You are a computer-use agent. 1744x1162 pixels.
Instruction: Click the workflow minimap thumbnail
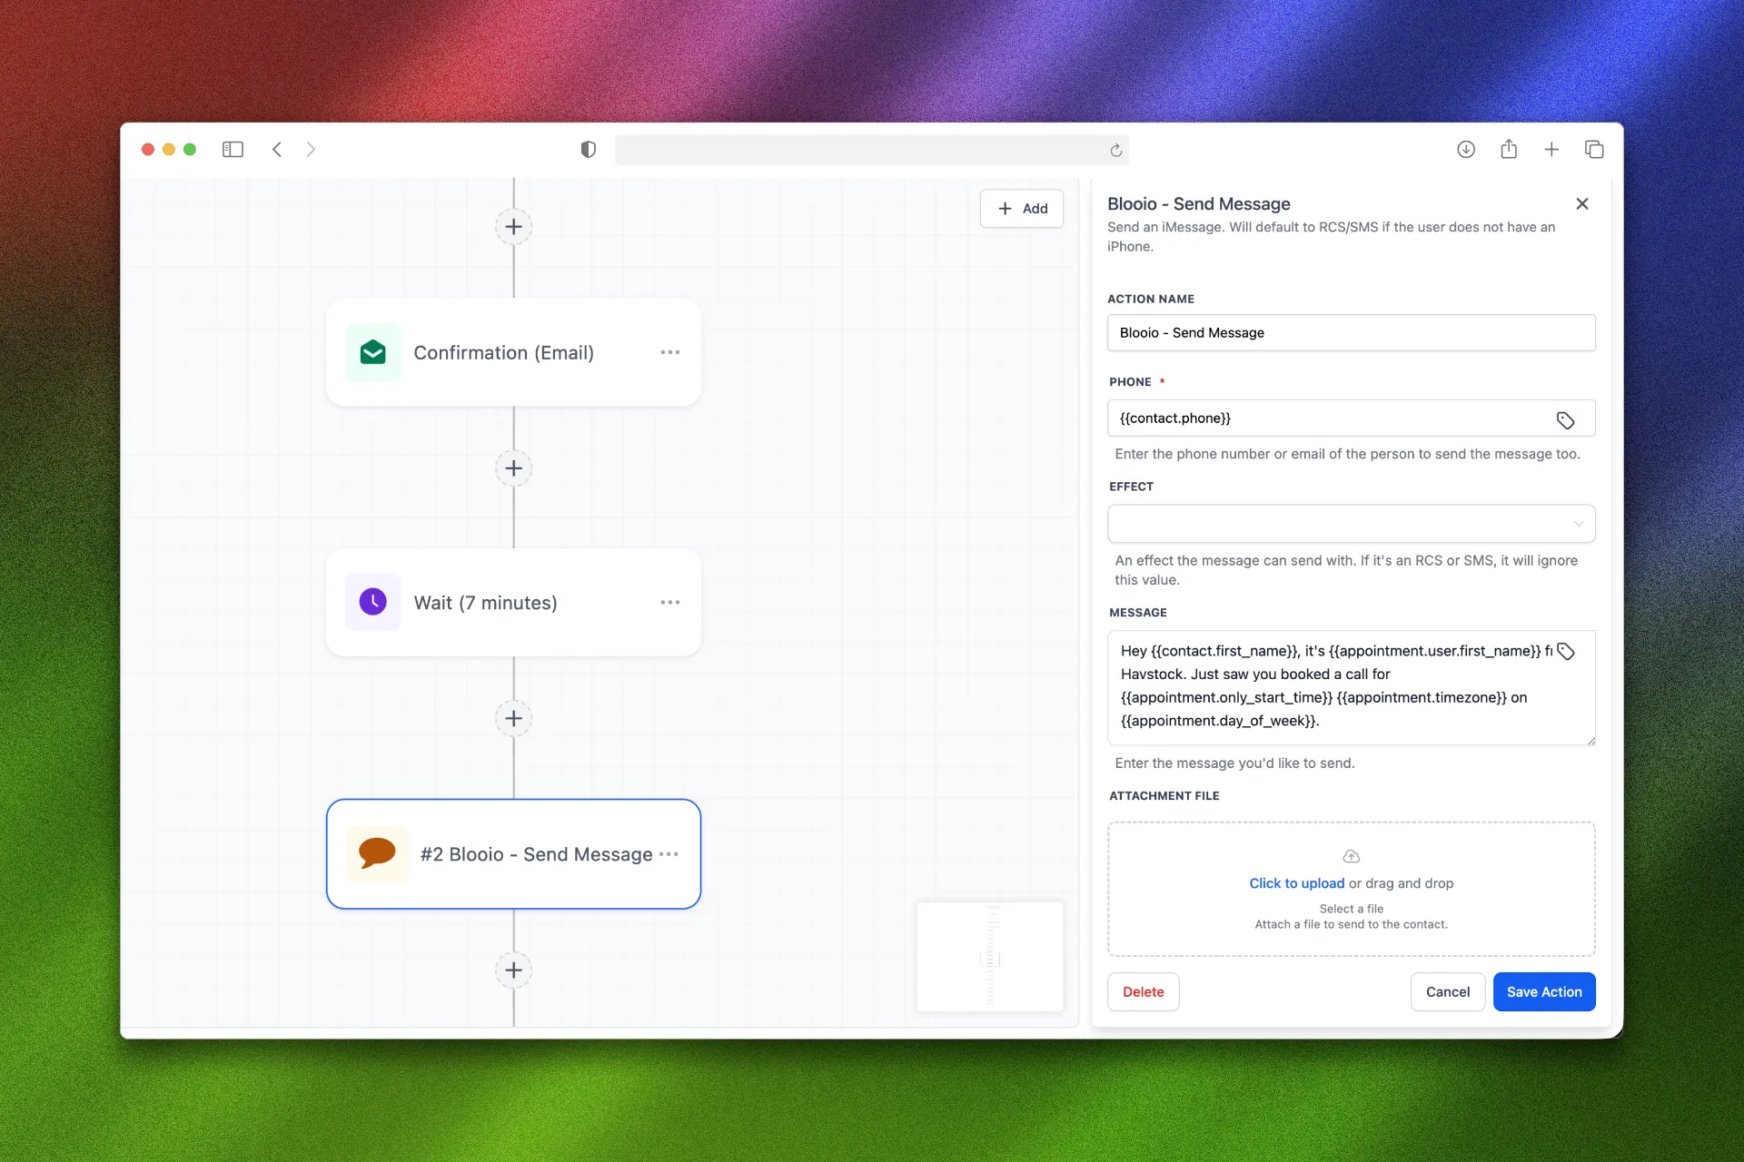click(x=990, y=956)
